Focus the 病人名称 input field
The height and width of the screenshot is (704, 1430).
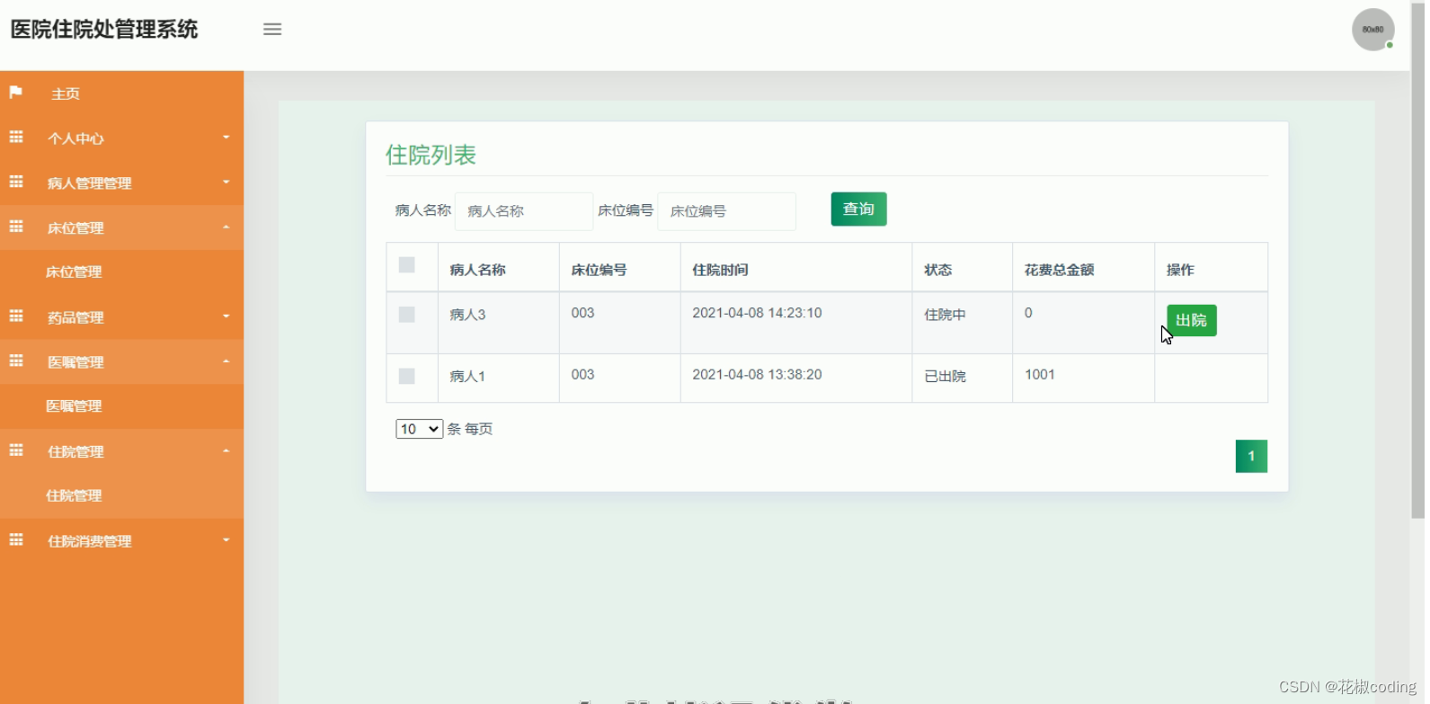pos(524,211)
